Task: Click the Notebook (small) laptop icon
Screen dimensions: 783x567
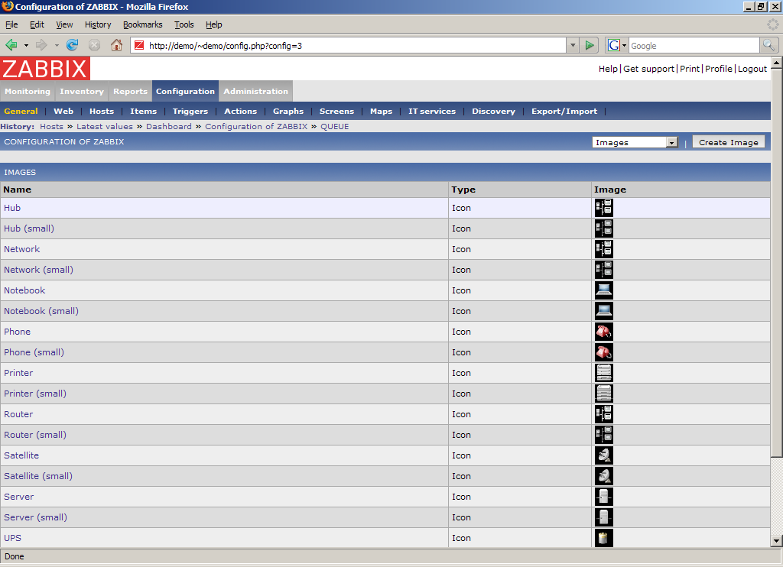Action: click(604, 311)
